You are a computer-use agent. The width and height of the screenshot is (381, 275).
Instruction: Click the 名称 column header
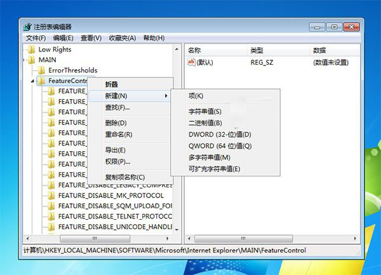pos(217,51)
